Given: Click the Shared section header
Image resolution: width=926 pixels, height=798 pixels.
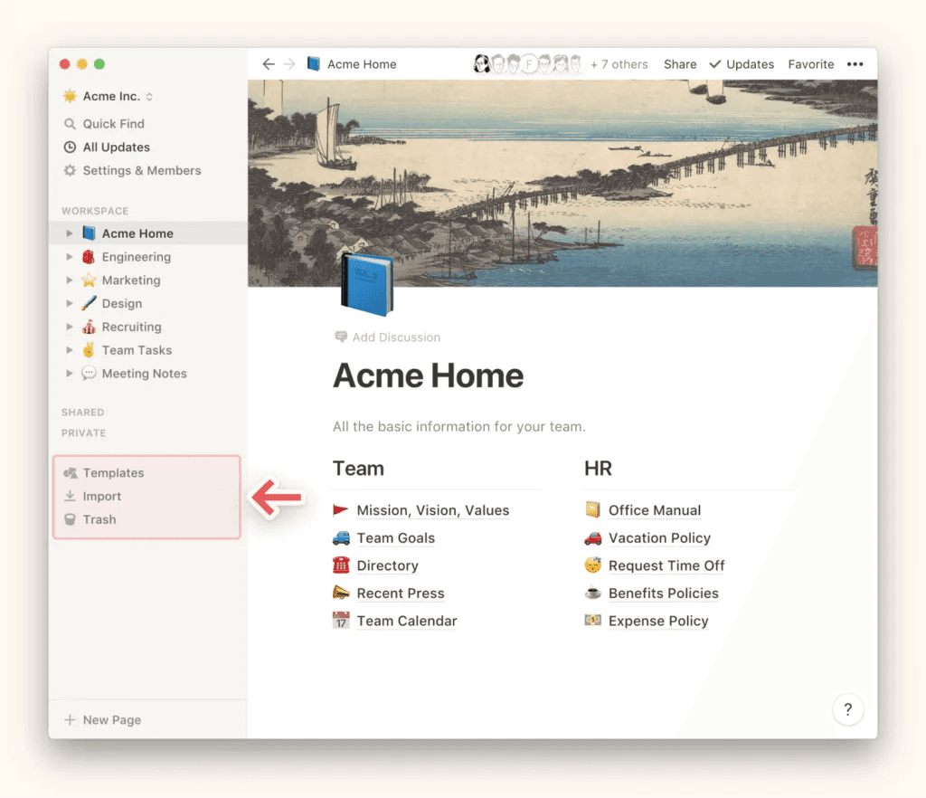Looking at the screenshot, I should click(x=82, y=412).
